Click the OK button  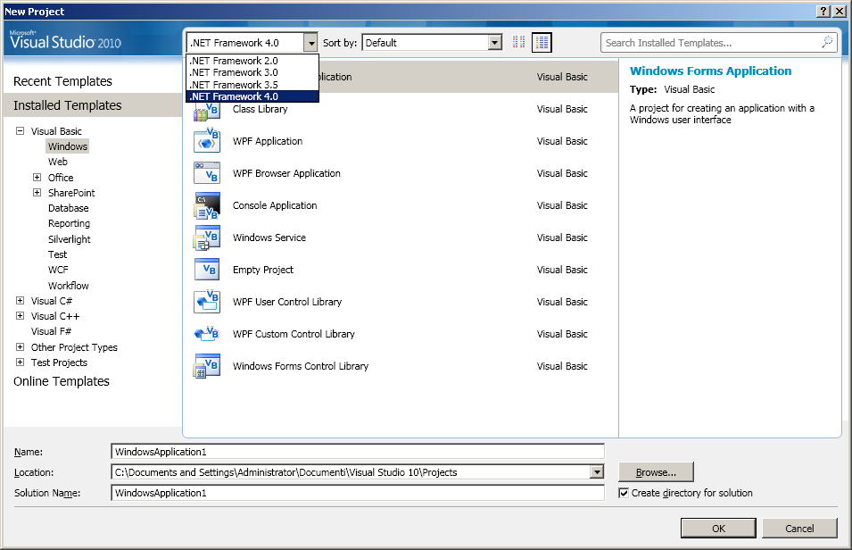pos(718,529)
